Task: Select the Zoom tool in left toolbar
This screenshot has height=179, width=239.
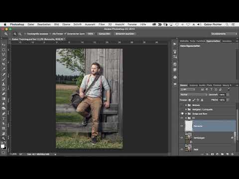Action: tap(3, 138)
